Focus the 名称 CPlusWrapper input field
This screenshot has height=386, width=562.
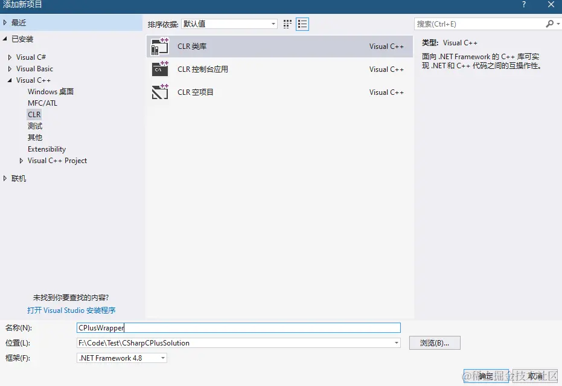pyautogui.click(x=238, y=327)
